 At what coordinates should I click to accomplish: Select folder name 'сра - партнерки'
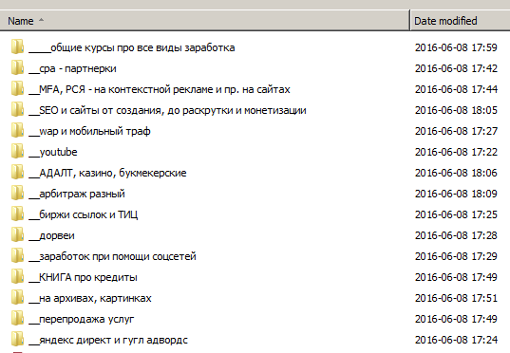[x=72, y=69]
